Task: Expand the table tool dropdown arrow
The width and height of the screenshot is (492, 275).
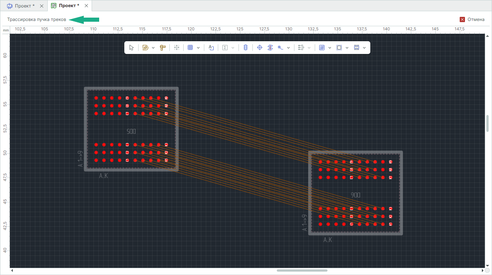Action: pos(198,48)
